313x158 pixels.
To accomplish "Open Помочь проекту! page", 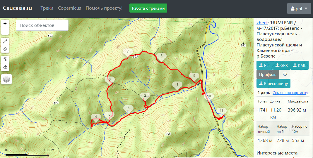I will click(x=104, y=8).
